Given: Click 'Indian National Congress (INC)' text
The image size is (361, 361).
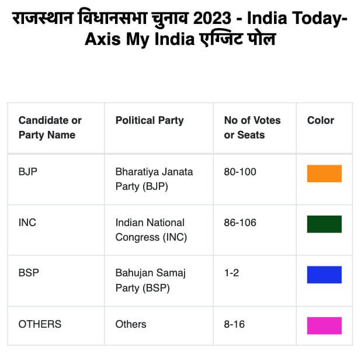Looking at the screenshot, I should click(151, 230).
